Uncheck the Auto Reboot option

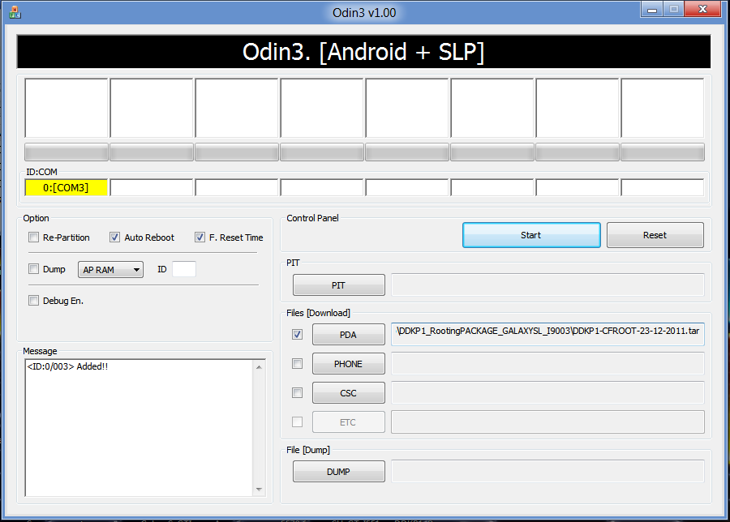coord(114,237)
